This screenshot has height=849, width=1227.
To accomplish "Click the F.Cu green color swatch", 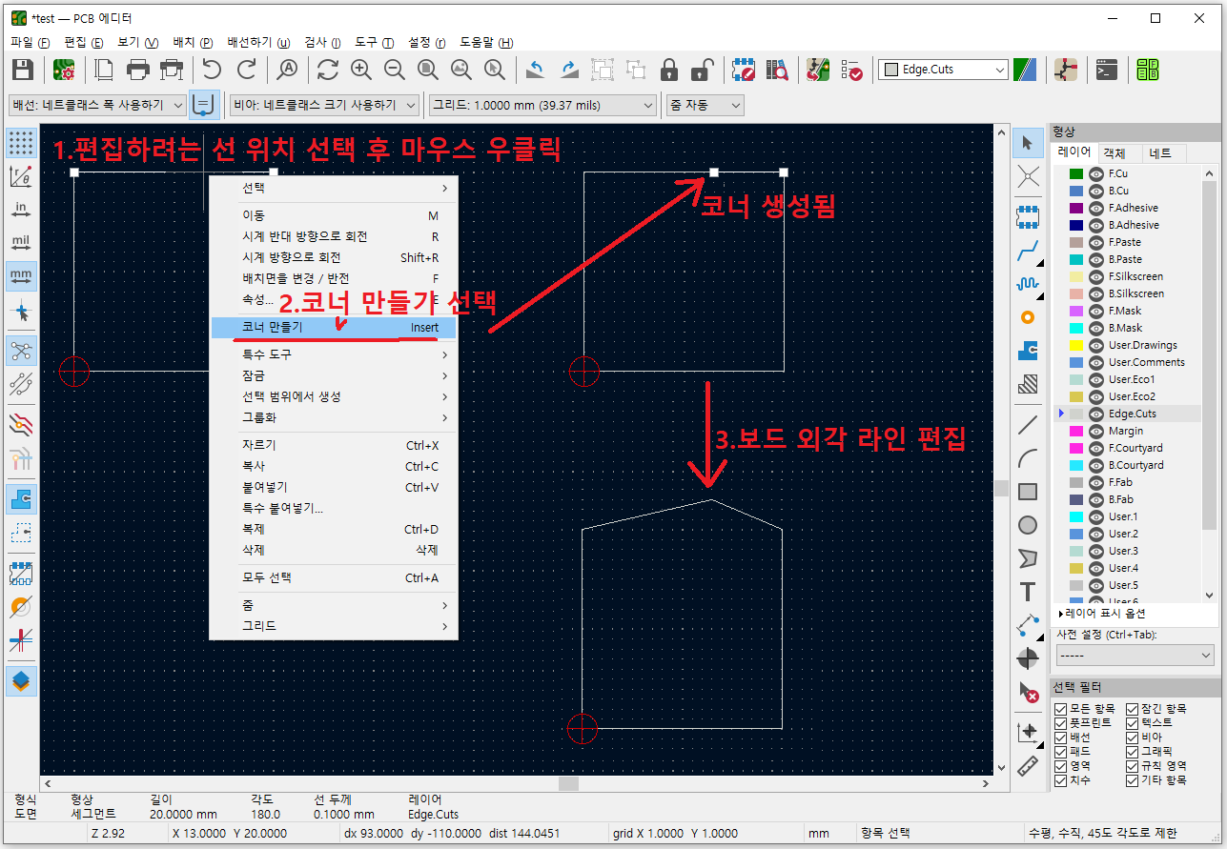I will tap(1075, 173).
